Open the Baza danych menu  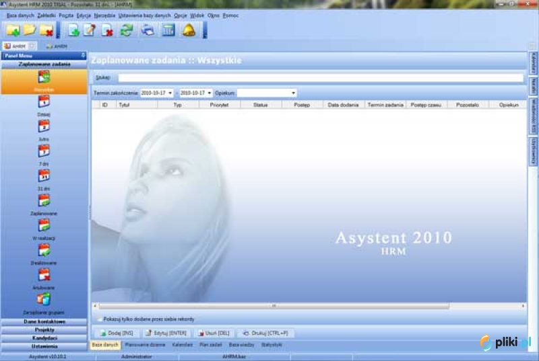click(x=20, y=15)
